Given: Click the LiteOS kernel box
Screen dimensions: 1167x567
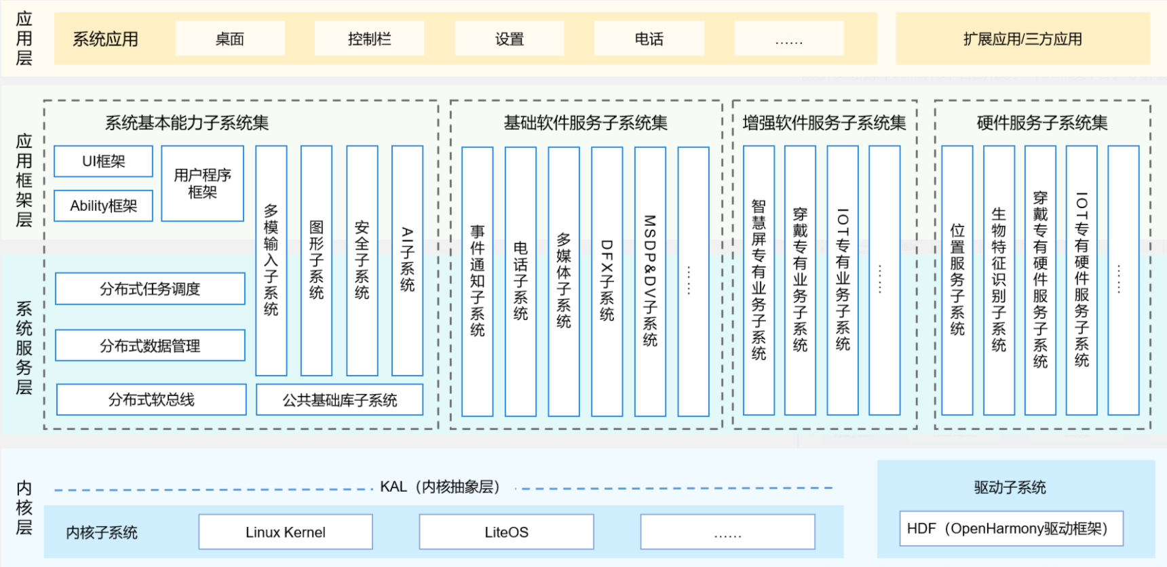Looking at the screenshot, I should (506, 532).
